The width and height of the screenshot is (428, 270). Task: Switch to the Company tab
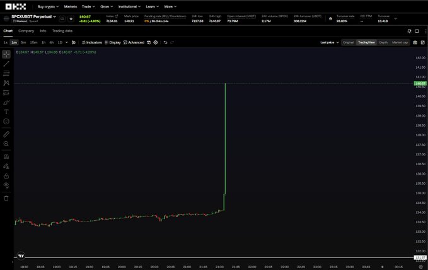pos(26,31)
